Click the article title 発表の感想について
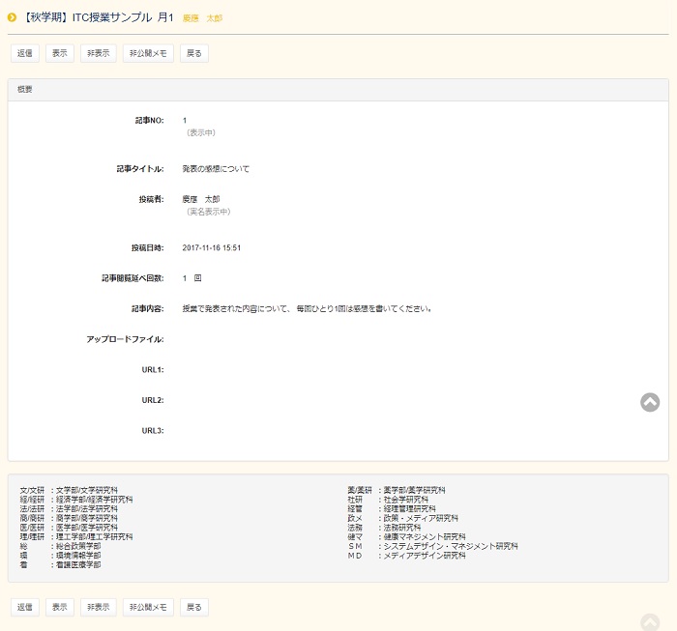 [x=216, y=169]
